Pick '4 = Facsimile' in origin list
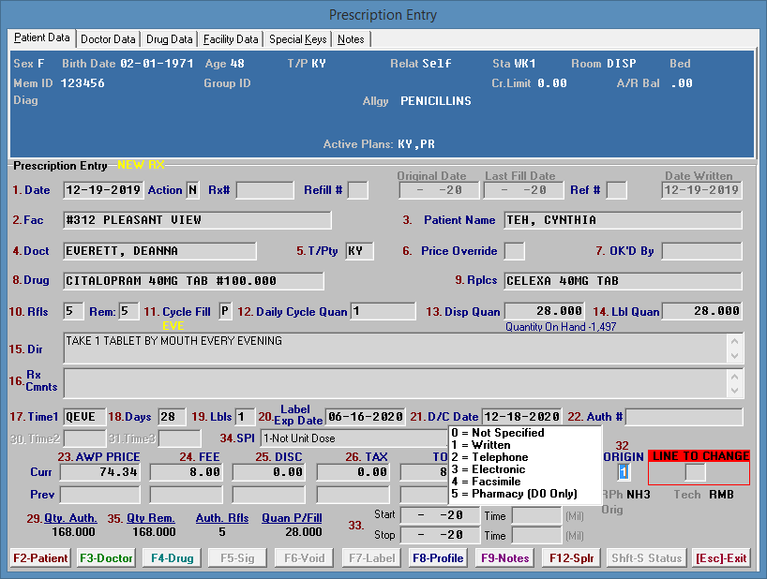 tap(488, 482)
